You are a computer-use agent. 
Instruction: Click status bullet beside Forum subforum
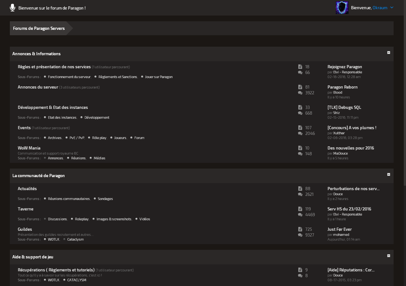coord(132,138)
